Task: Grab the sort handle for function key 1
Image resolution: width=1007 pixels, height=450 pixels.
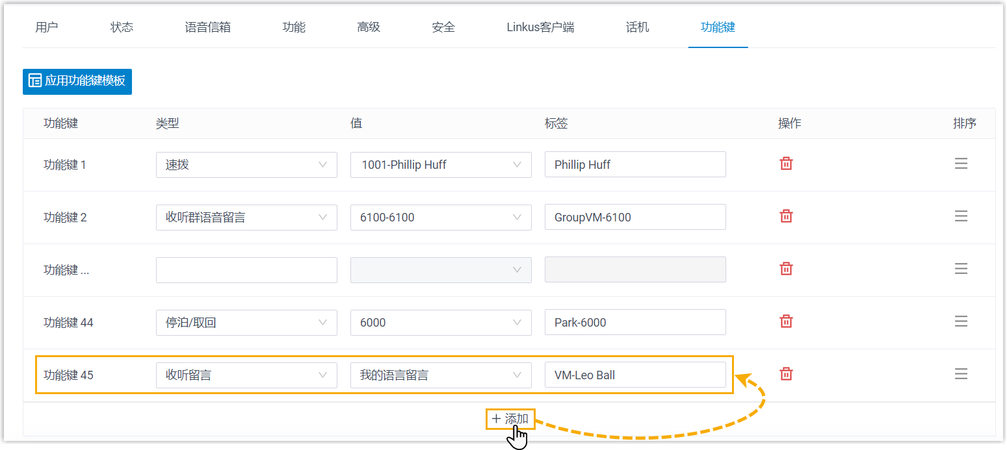Action: tap(961, 164)
